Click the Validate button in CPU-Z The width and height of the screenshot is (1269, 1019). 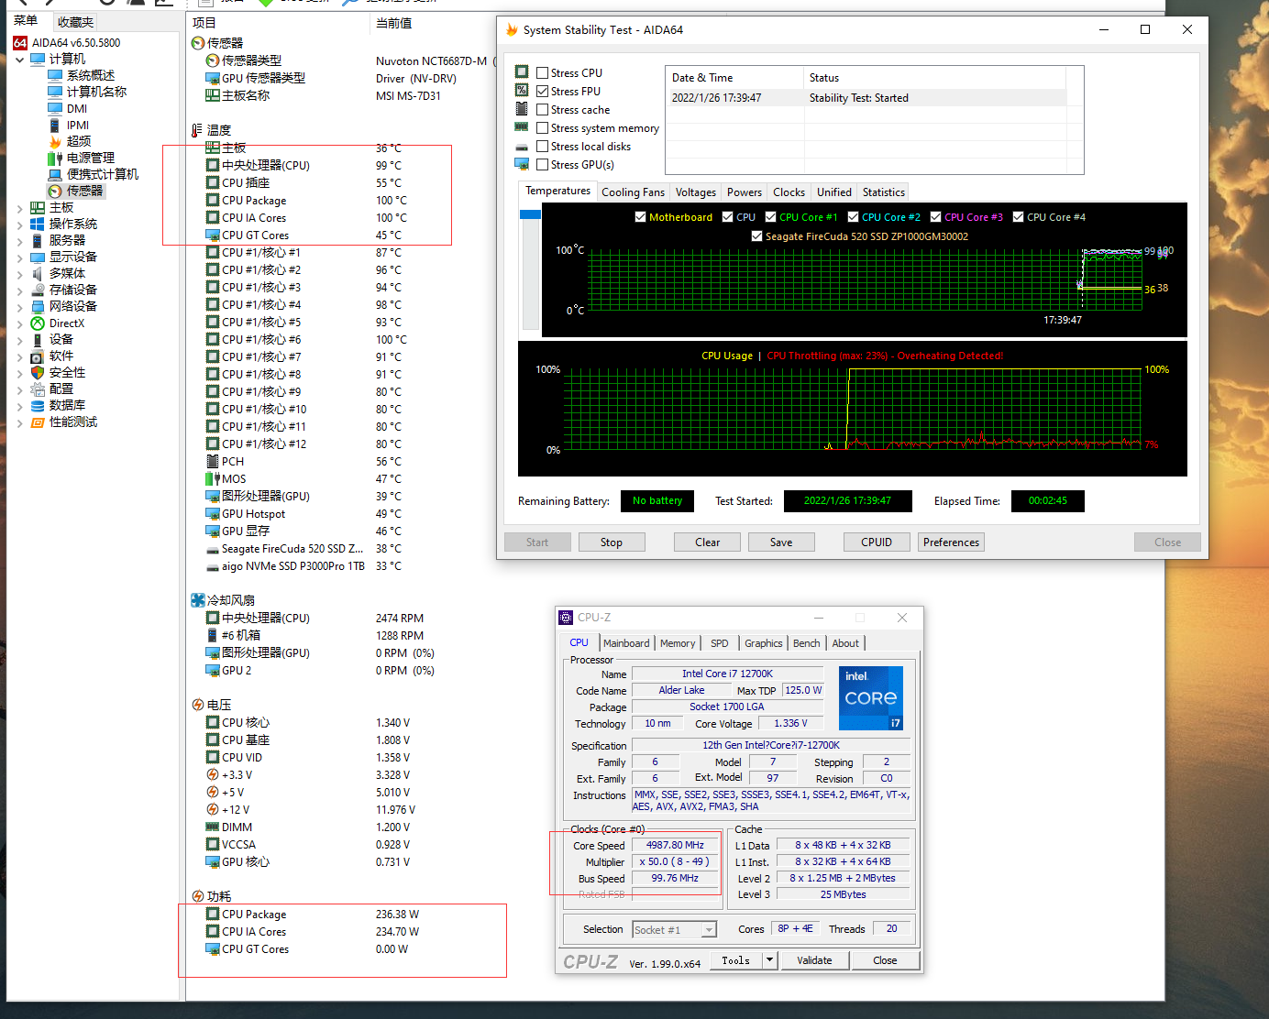[814, 960]
